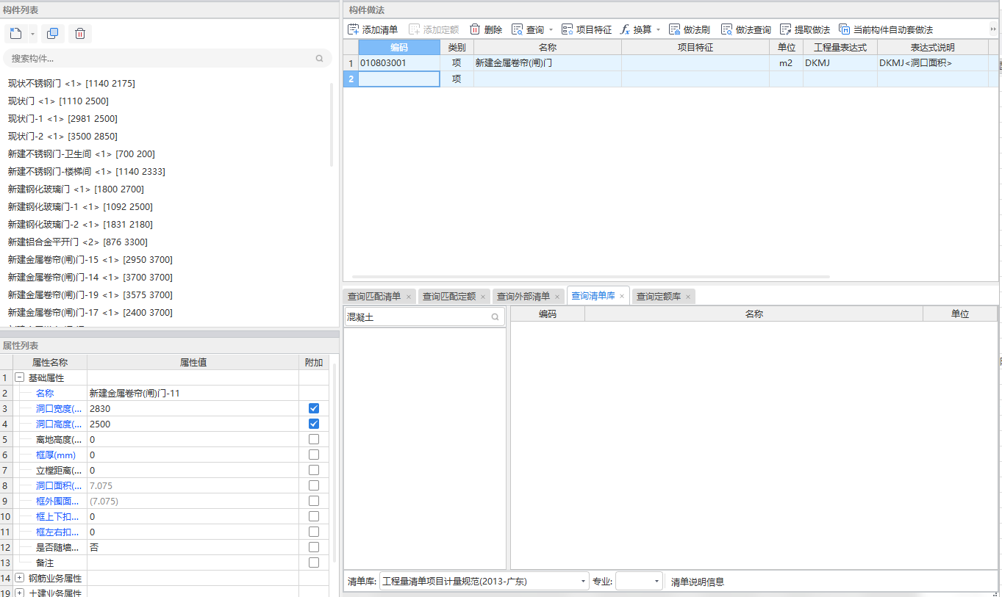Toggle the 立樘距离 附加 checkbox
The width and height of the screenshot is (1002, 597).
click(314, 470)
